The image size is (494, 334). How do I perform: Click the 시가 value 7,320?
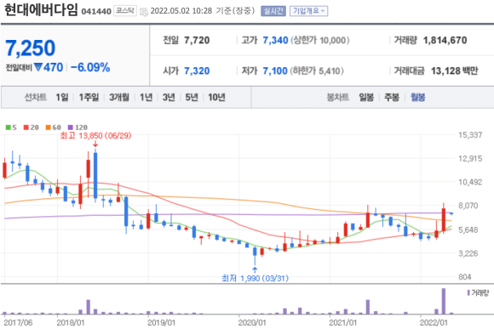coord(197,71)
